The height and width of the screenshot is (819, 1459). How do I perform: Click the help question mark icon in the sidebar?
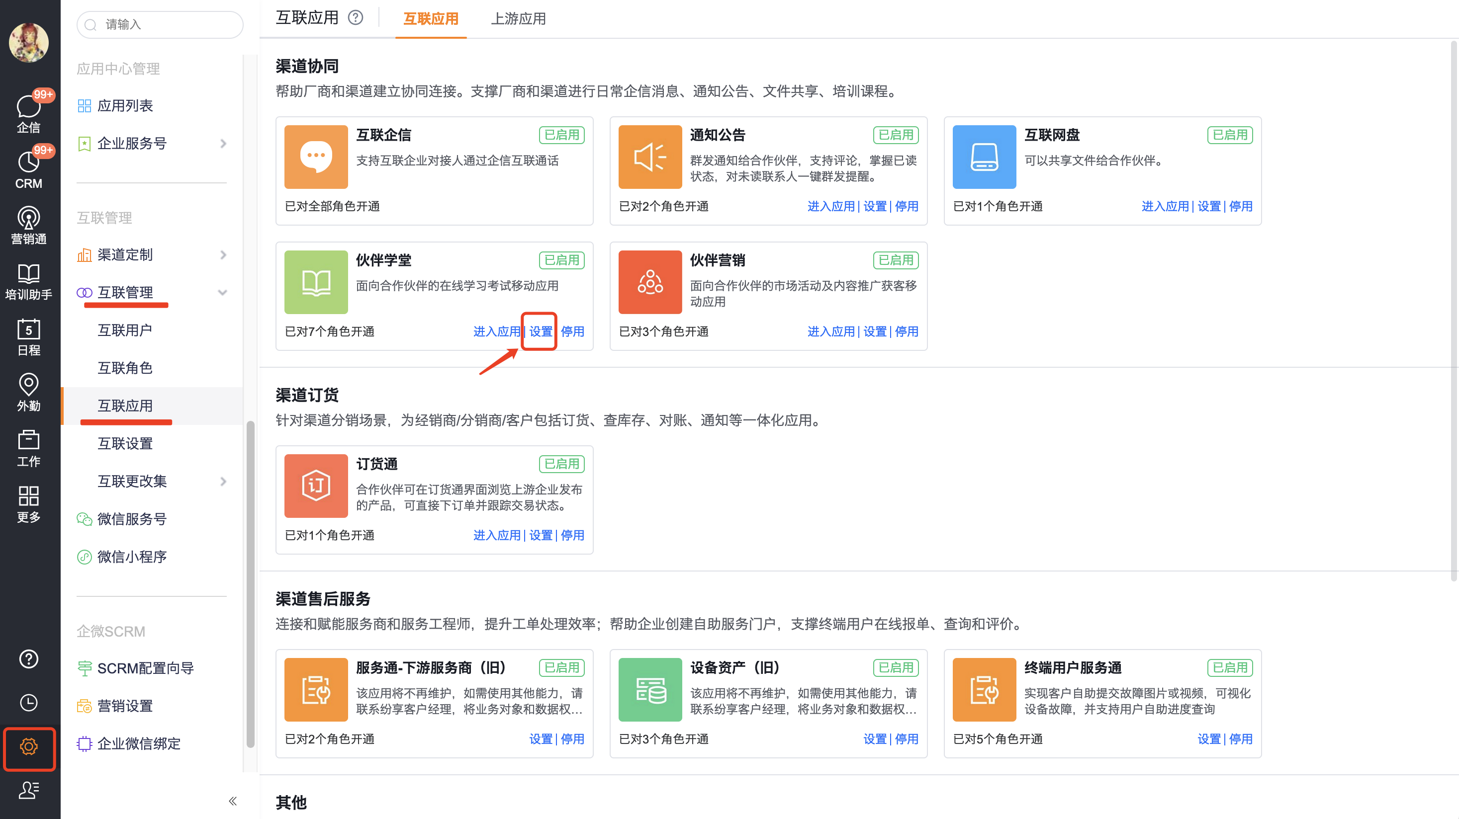28,659
